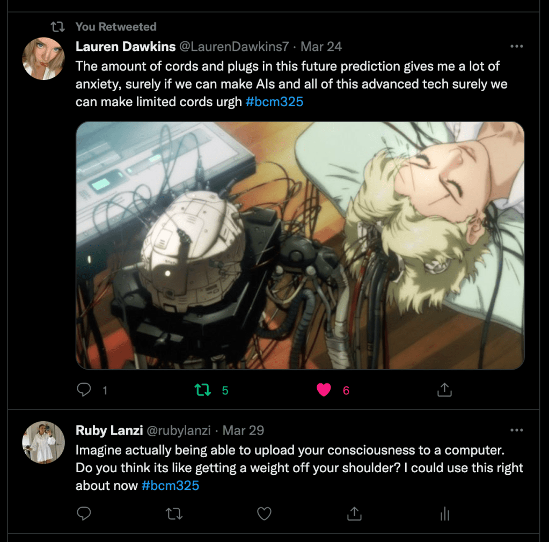This screenshot has height=542, width=549.
Task: Open Ruby Lanzi's profile picture
Action: point(43,442)
